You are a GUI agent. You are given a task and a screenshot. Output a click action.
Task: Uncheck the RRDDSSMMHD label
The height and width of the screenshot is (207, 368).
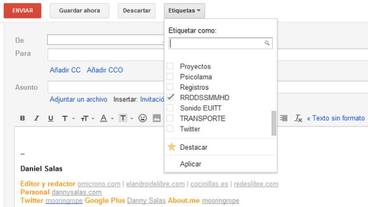pos(170,97)
